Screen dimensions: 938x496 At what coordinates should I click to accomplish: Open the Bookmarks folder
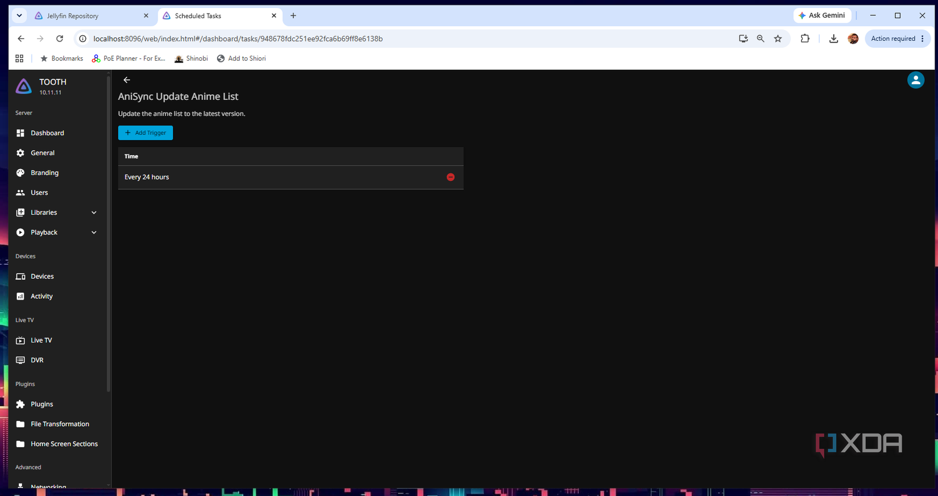pyautogui.click(x=61, y=59)
